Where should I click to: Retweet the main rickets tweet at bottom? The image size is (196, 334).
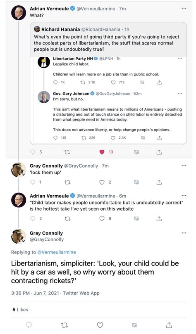pyautogui.click(x=64, y=325)
